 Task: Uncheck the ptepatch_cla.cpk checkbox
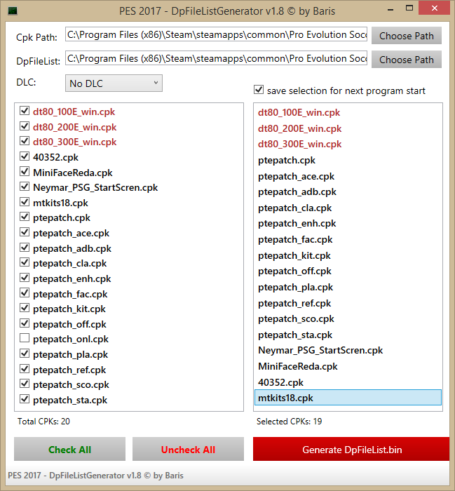click(x=25, y=262)
